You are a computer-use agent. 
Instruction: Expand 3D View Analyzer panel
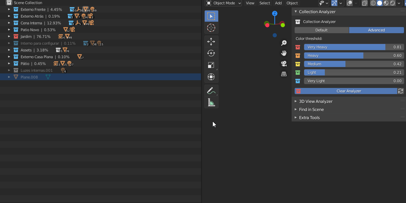[x=296, y=101]
